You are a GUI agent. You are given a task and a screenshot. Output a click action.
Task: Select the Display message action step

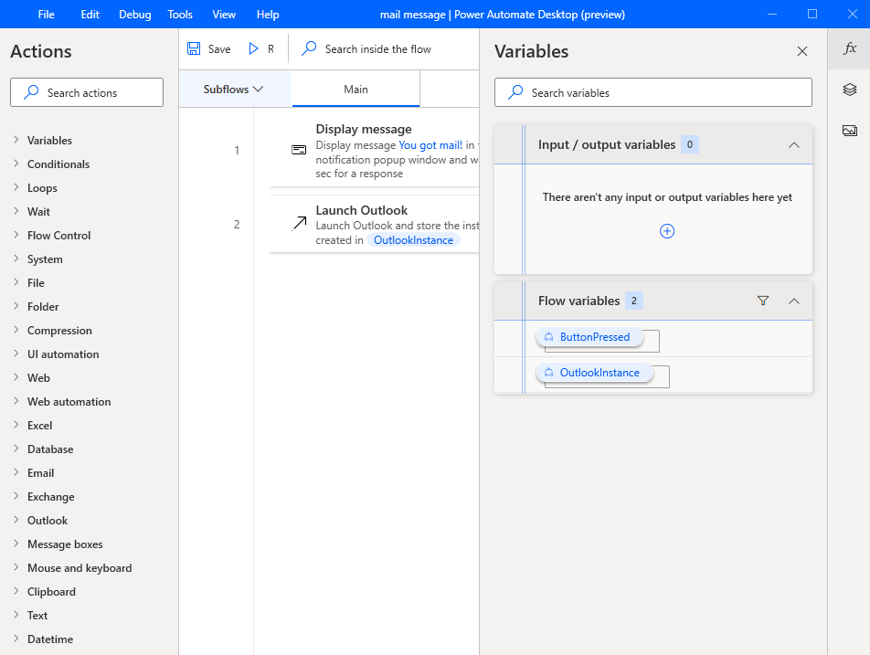click(x=374, y=151)
